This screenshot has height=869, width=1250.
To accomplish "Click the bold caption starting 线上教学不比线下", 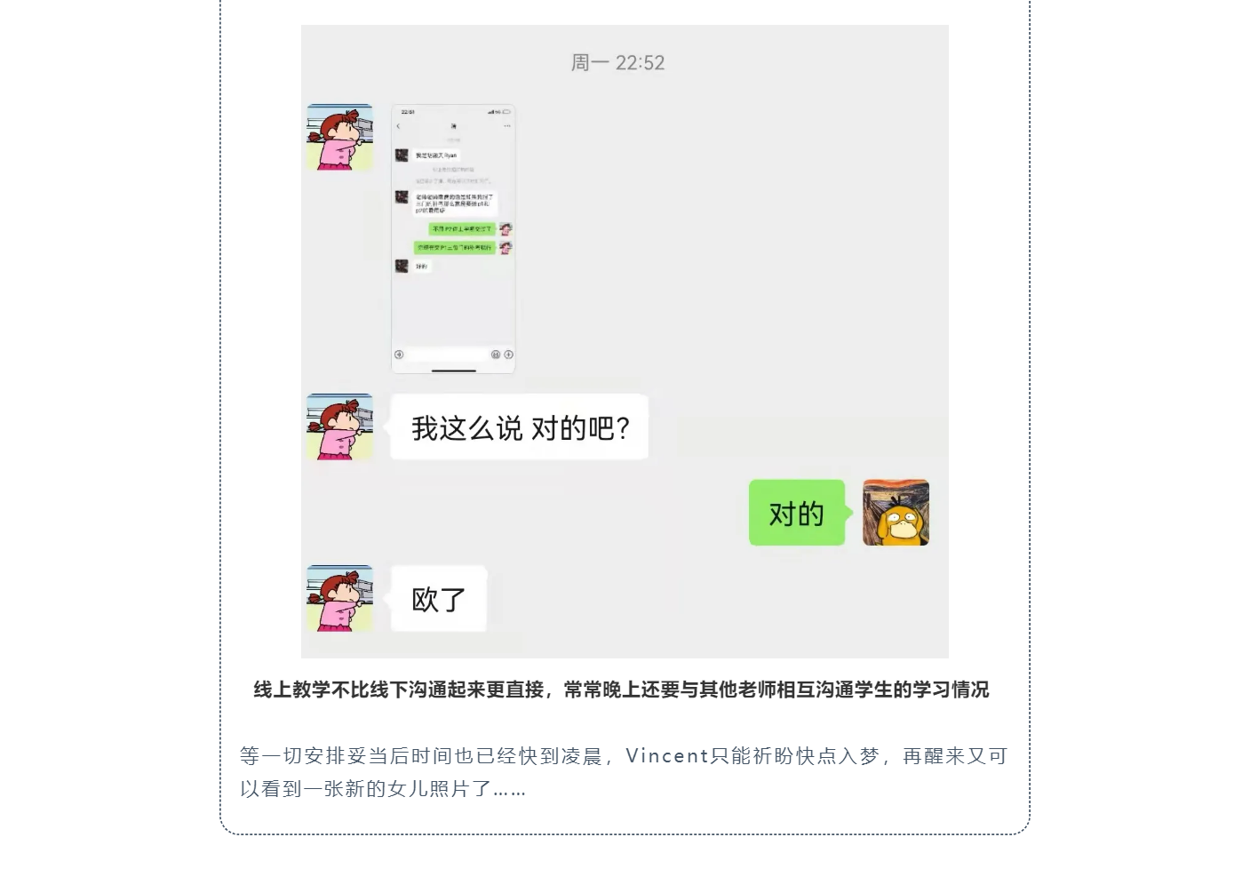I will (x=621, y=690).
